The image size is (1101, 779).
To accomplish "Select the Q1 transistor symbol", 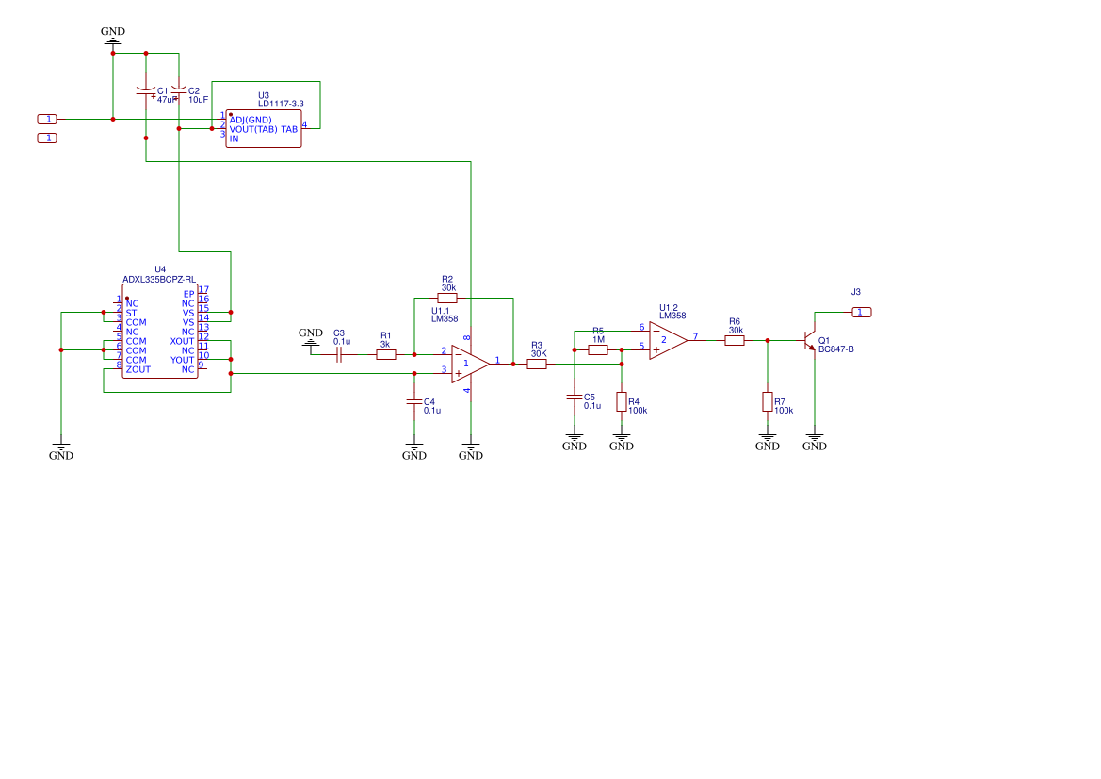I will [x=811, y=340].
